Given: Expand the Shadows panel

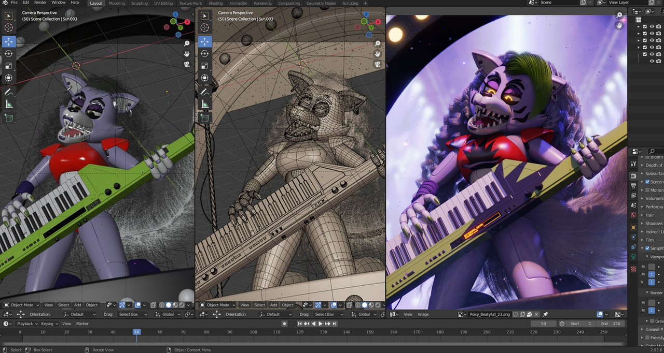Looking at the screenshot, I should coord(652,223).
